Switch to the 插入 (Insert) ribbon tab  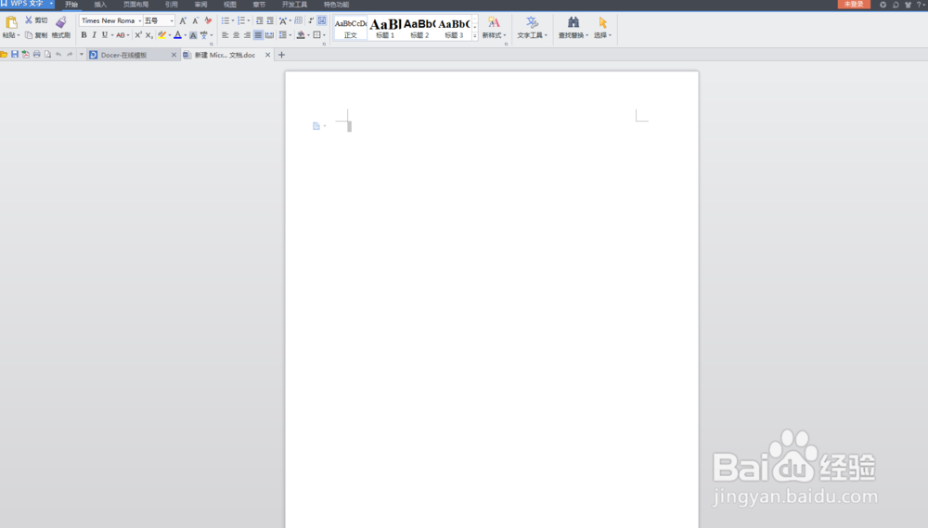[100, 4]
